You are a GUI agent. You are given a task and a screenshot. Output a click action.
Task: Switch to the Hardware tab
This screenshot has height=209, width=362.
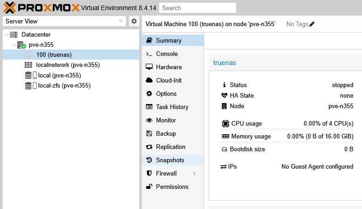[168, 67]
